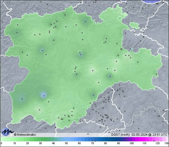
Task: Click the 23:51 UTC time text
Action: (159, 135)
